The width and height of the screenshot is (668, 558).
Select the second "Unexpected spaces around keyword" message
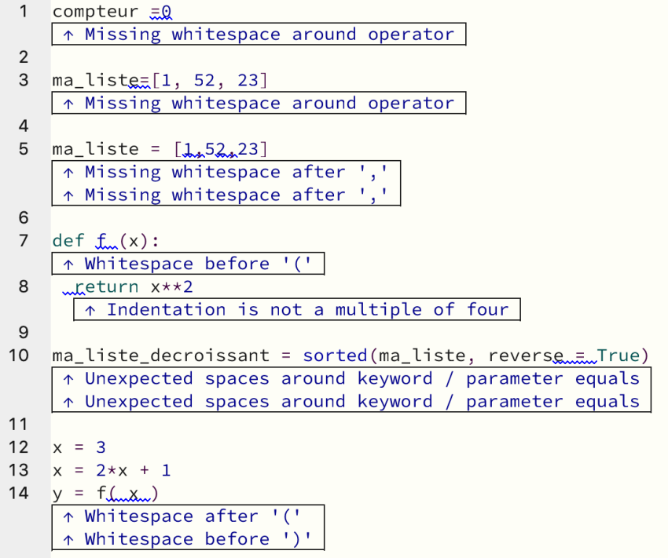pos(351,402)
